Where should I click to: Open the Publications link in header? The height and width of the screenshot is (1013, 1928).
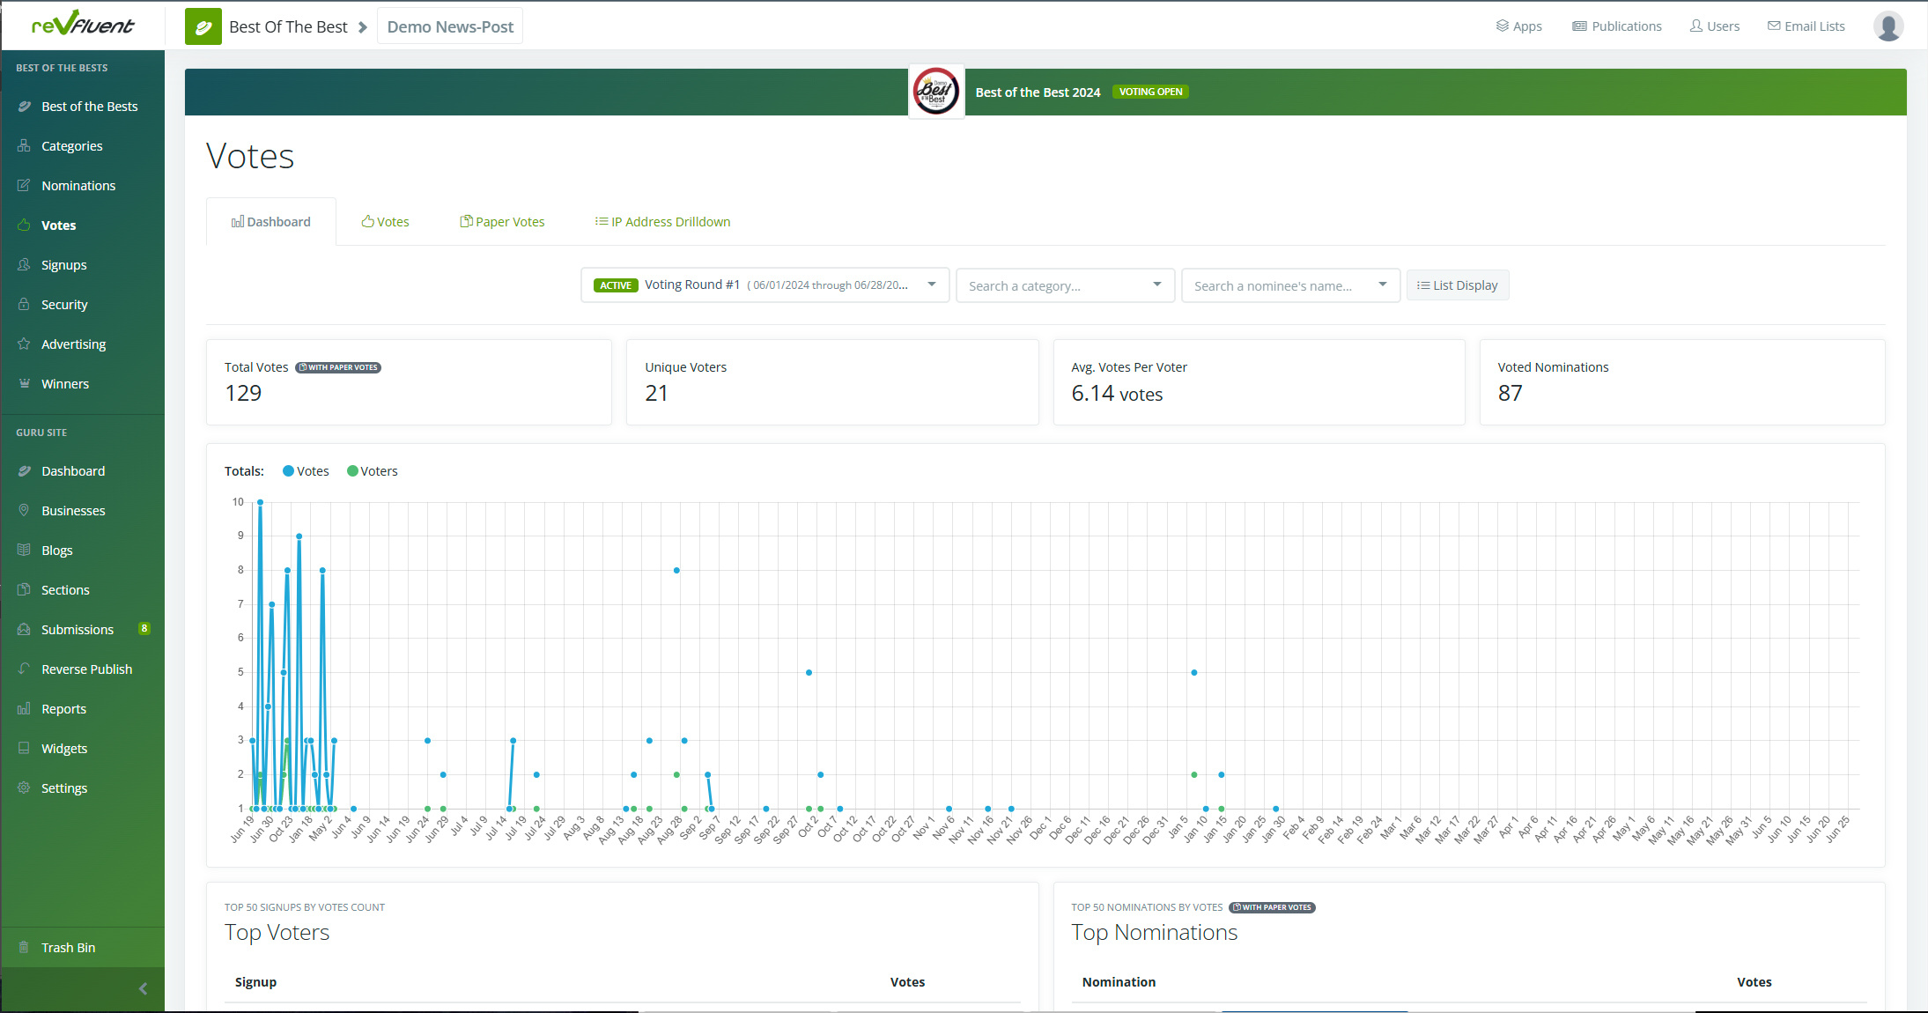coord(1616,26)
